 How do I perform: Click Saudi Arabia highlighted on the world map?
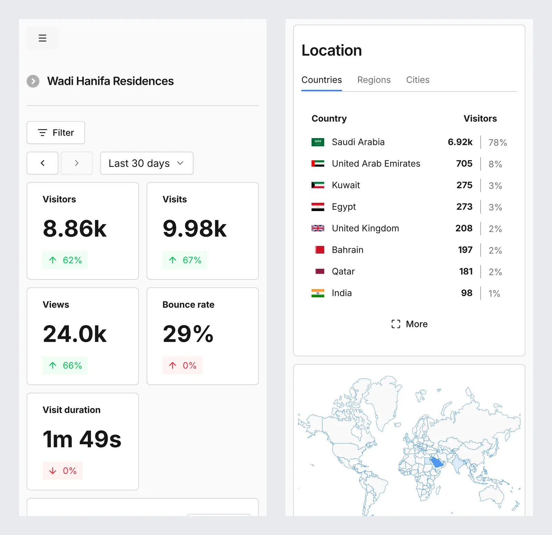pyautogui.click(x=437, y=462)
